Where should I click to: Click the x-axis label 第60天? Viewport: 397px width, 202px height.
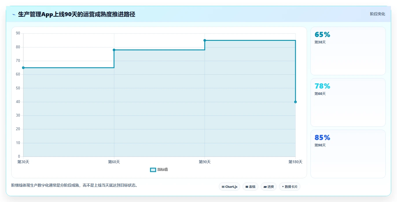[114, 162]
